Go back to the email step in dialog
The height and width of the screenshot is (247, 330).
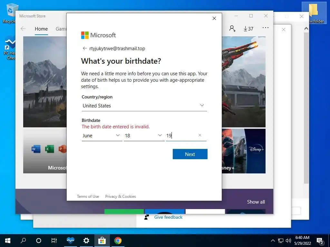(85, 49)
